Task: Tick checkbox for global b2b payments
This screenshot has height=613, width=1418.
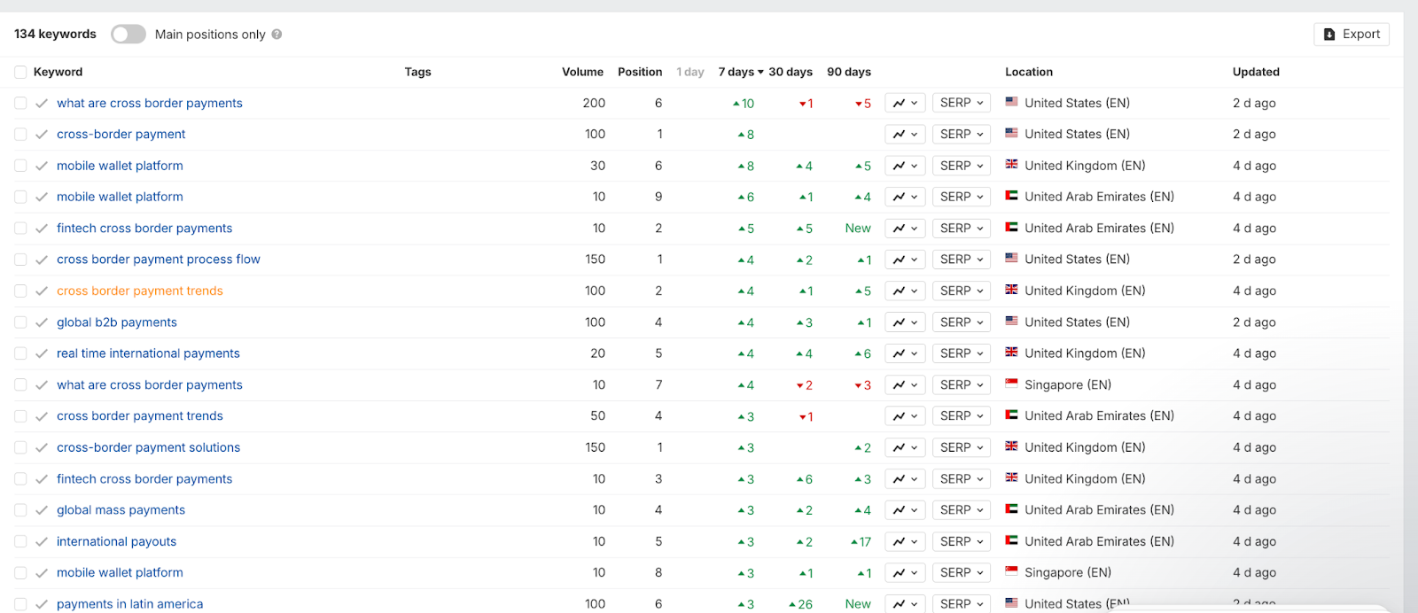Action: click(20, 322)
